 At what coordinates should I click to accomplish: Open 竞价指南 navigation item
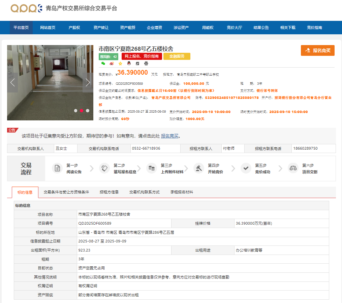(314, 28)
